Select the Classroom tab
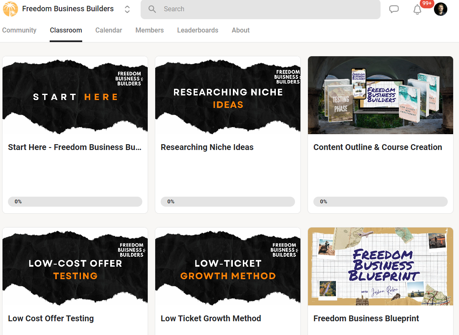This screenshot has width=459, height=335. click(x=66, y=30)
